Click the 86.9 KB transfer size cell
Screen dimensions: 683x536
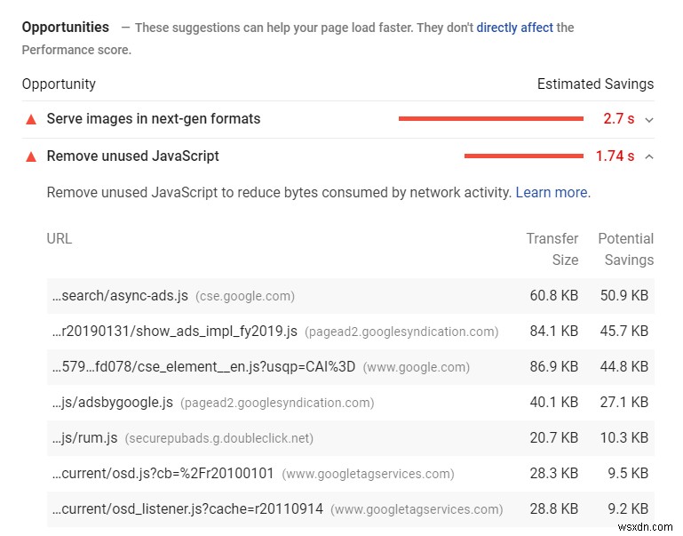click(x=553, y=366)
